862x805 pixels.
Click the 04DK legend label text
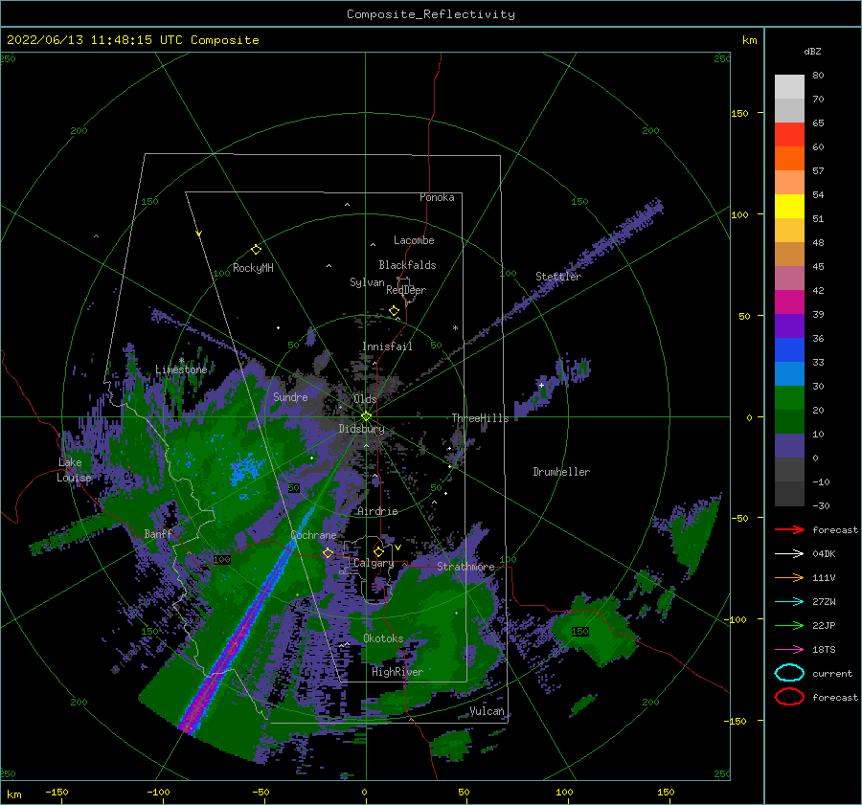point(824,553)
